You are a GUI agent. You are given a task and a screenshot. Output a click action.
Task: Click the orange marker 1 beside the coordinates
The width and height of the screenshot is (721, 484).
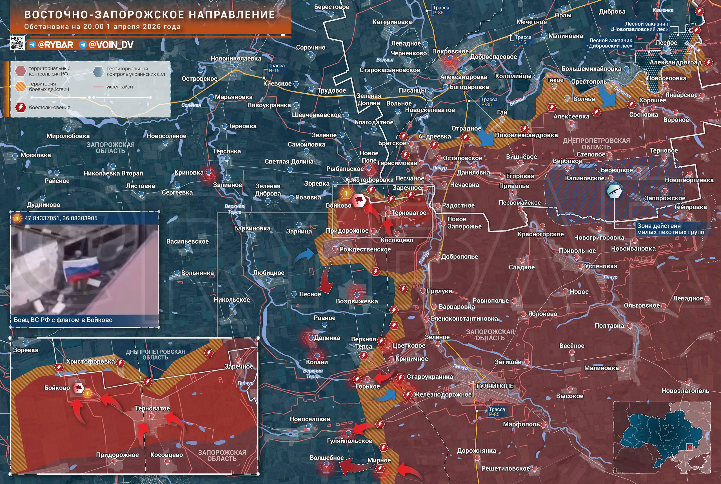coord(17,218)
